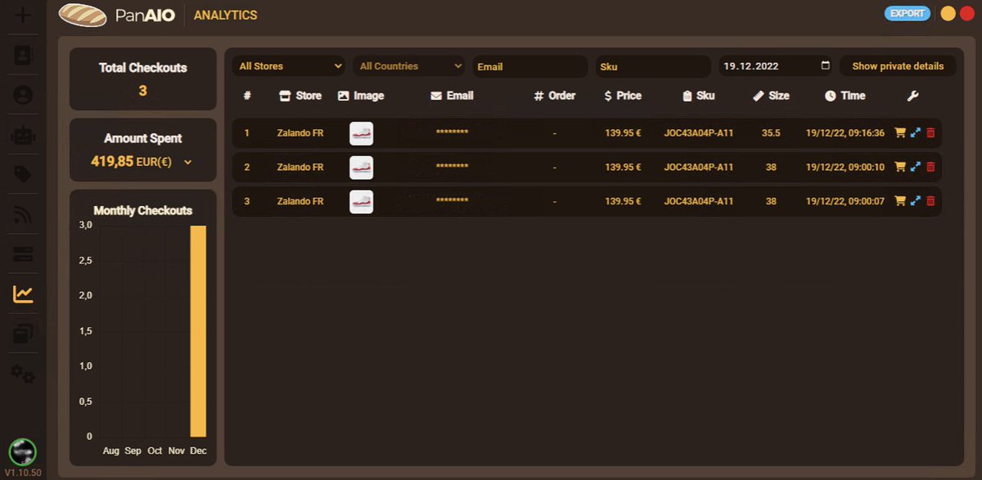The width and height of the screenshot is (982, 480).
Task: Click Zalando FR in row 1
Action: (300, 132)
